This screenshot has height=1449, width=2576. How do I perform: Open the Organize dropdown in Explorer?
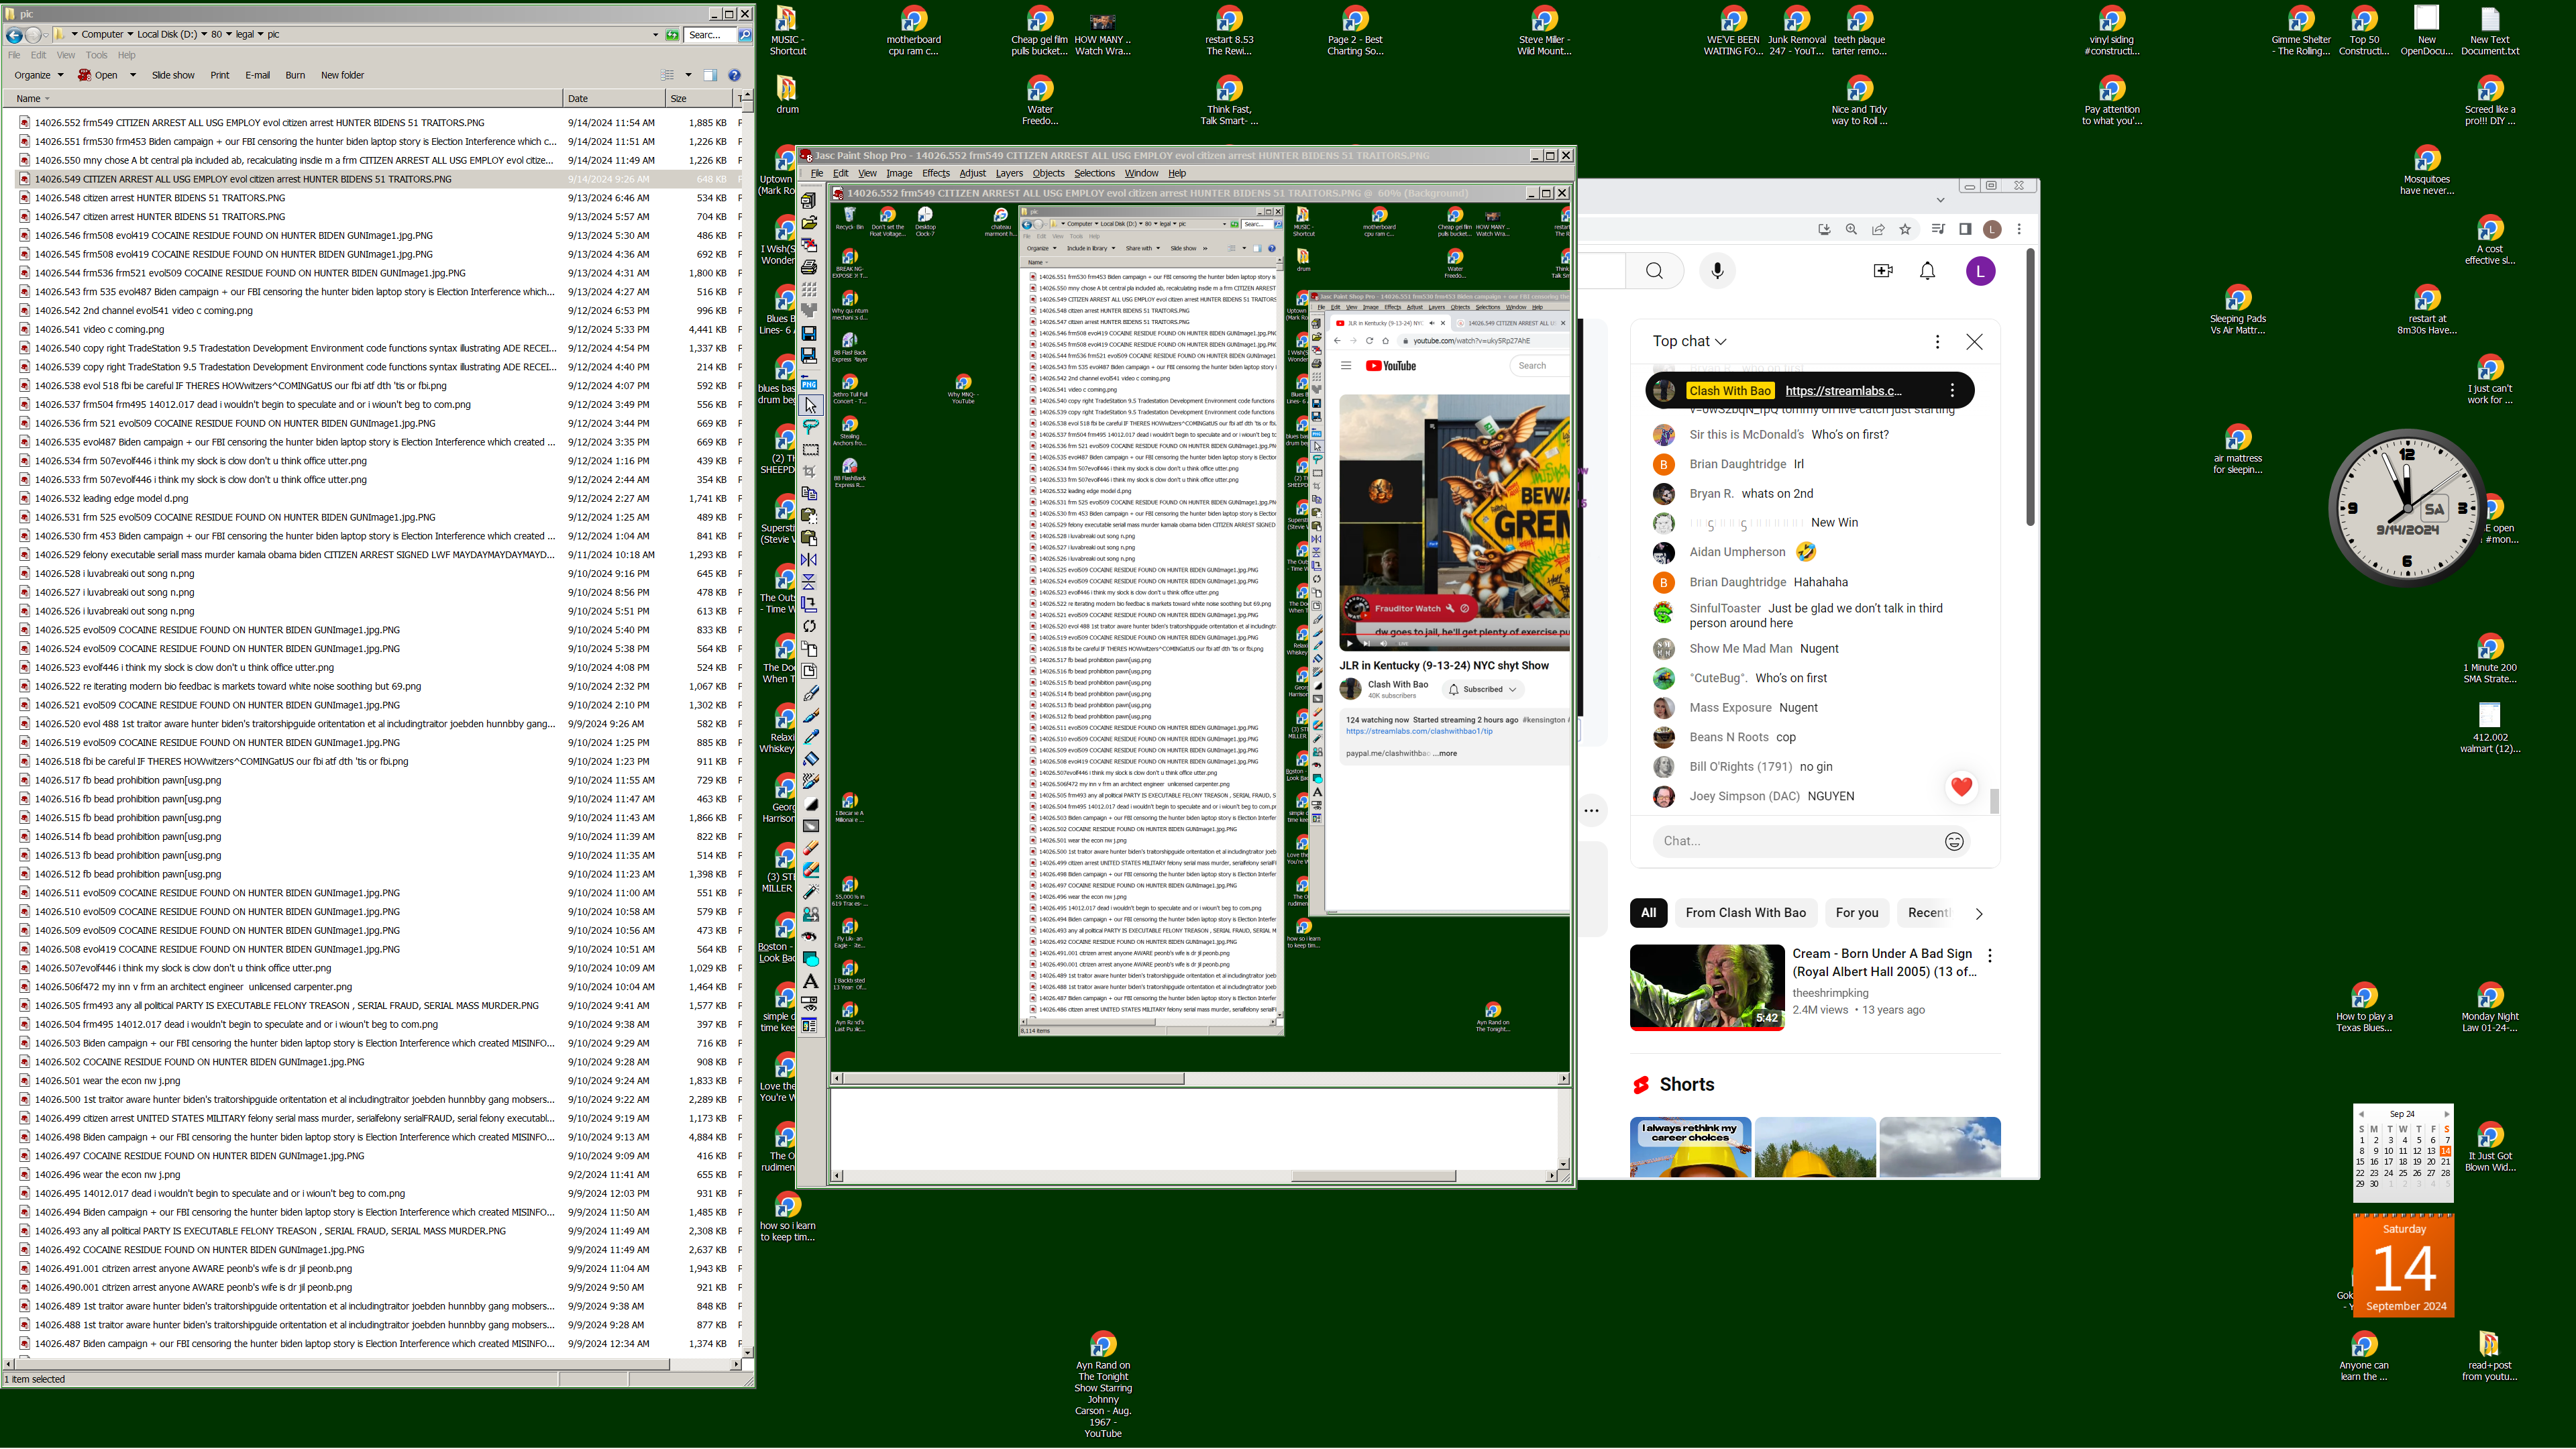coord(39,75)
